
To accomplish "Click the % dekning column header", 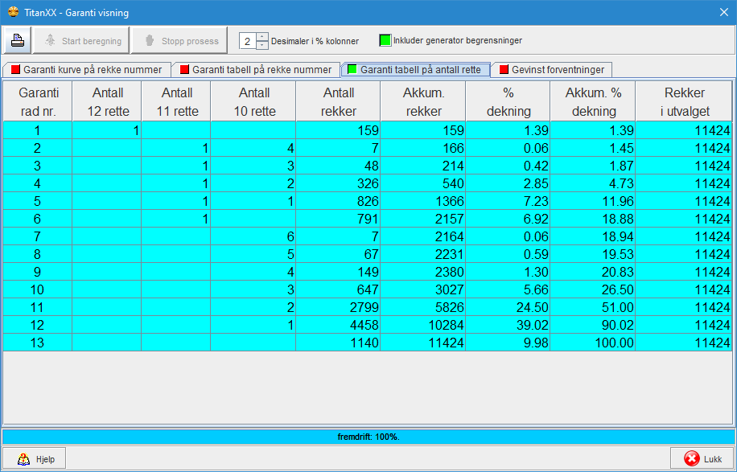I will (508, 102).
